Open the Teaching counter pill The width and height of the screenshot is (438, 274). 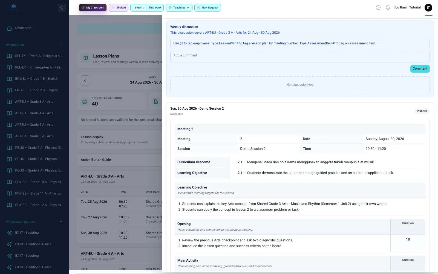click(179, 8)
